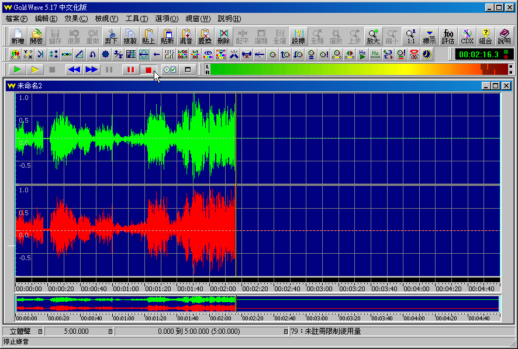Image resolution: width=518 pixels, height=349 pixels.
Task: Open the control properties checkmark button
Action: (x=170, y=70)
